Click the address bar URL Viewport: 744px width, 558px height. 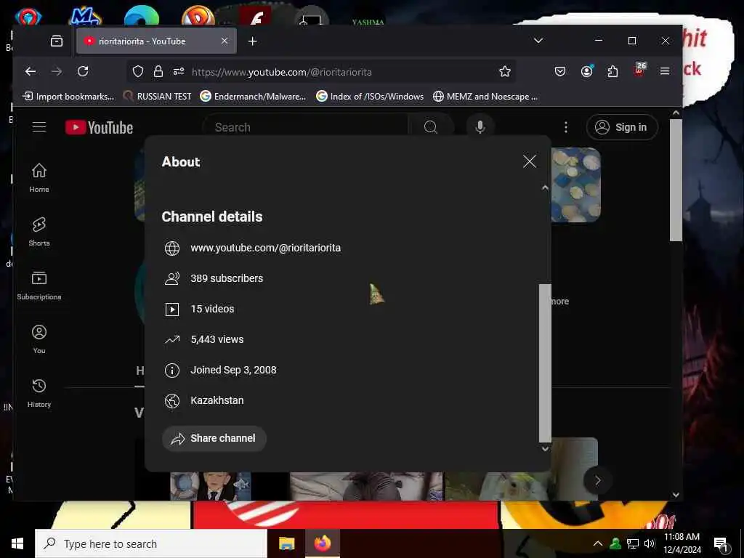coord(281,72)
